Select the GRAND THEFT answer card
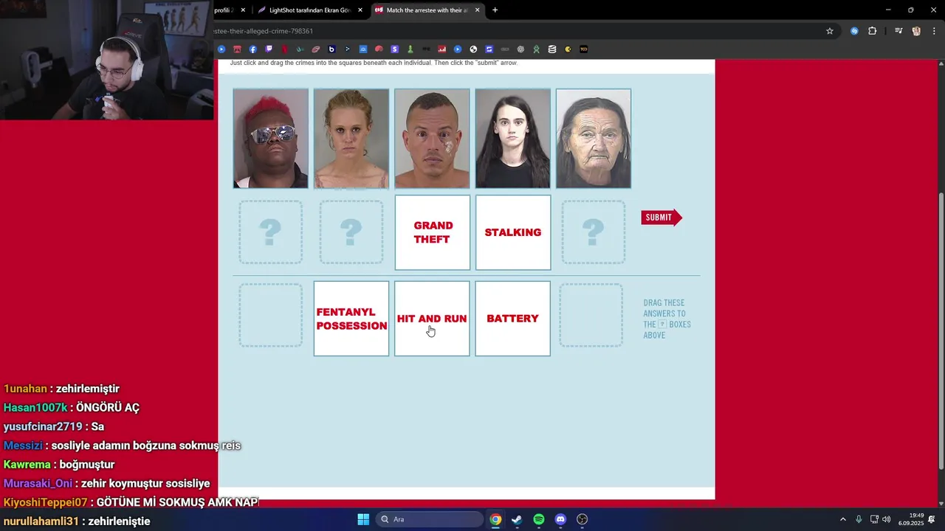This screenshot has height=531, width=945. [433, 232]
